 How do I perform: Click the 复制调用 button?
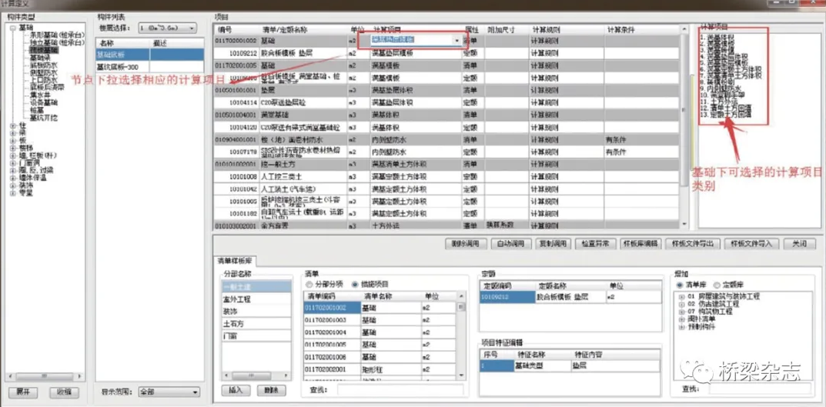click(x=553, y=244)
